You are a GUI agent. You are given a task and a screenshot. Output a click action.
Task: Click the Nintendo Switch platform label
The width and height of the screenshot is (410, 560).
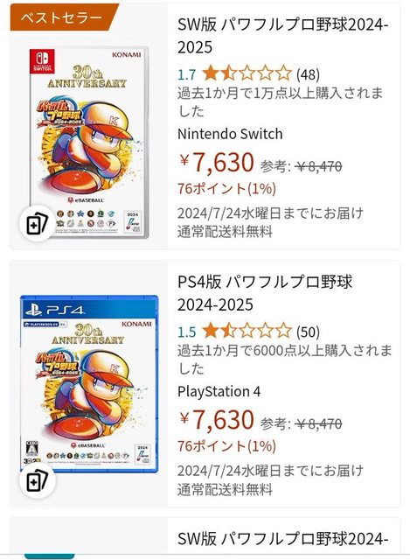(230, 134)
